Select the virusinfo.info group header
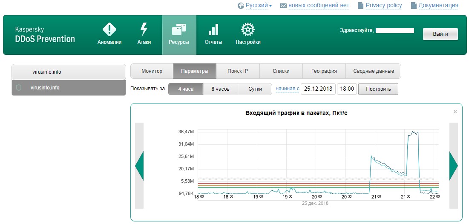Screen dimensions: 469x224 tap(69, 72)
